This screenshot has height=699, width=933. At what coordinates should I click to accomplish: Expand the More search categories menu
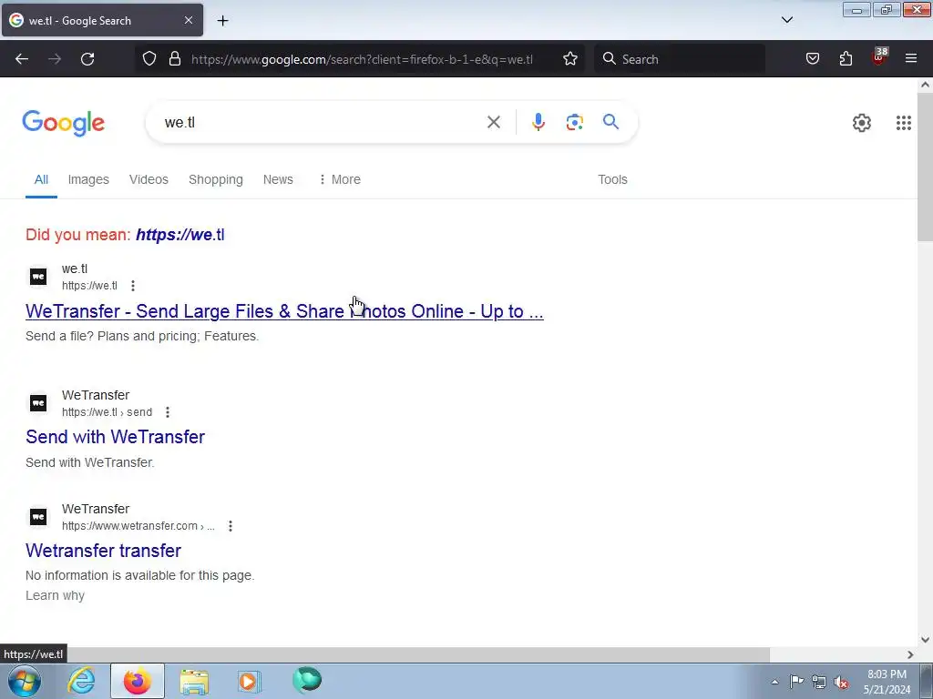340,179
